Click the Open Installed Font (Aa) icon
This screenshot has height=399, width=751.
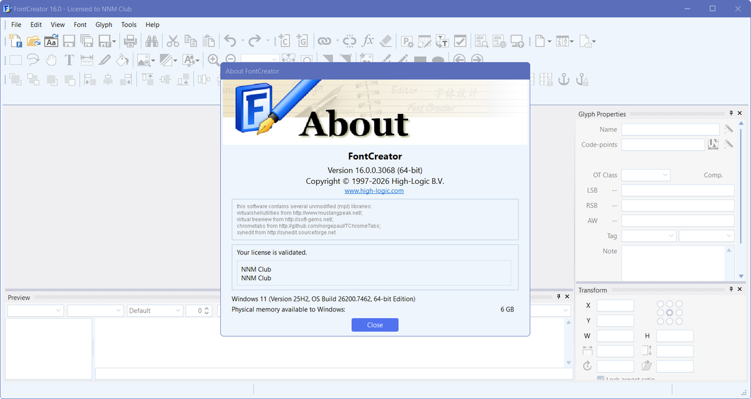pyautogui.click(x=51, y=41)
